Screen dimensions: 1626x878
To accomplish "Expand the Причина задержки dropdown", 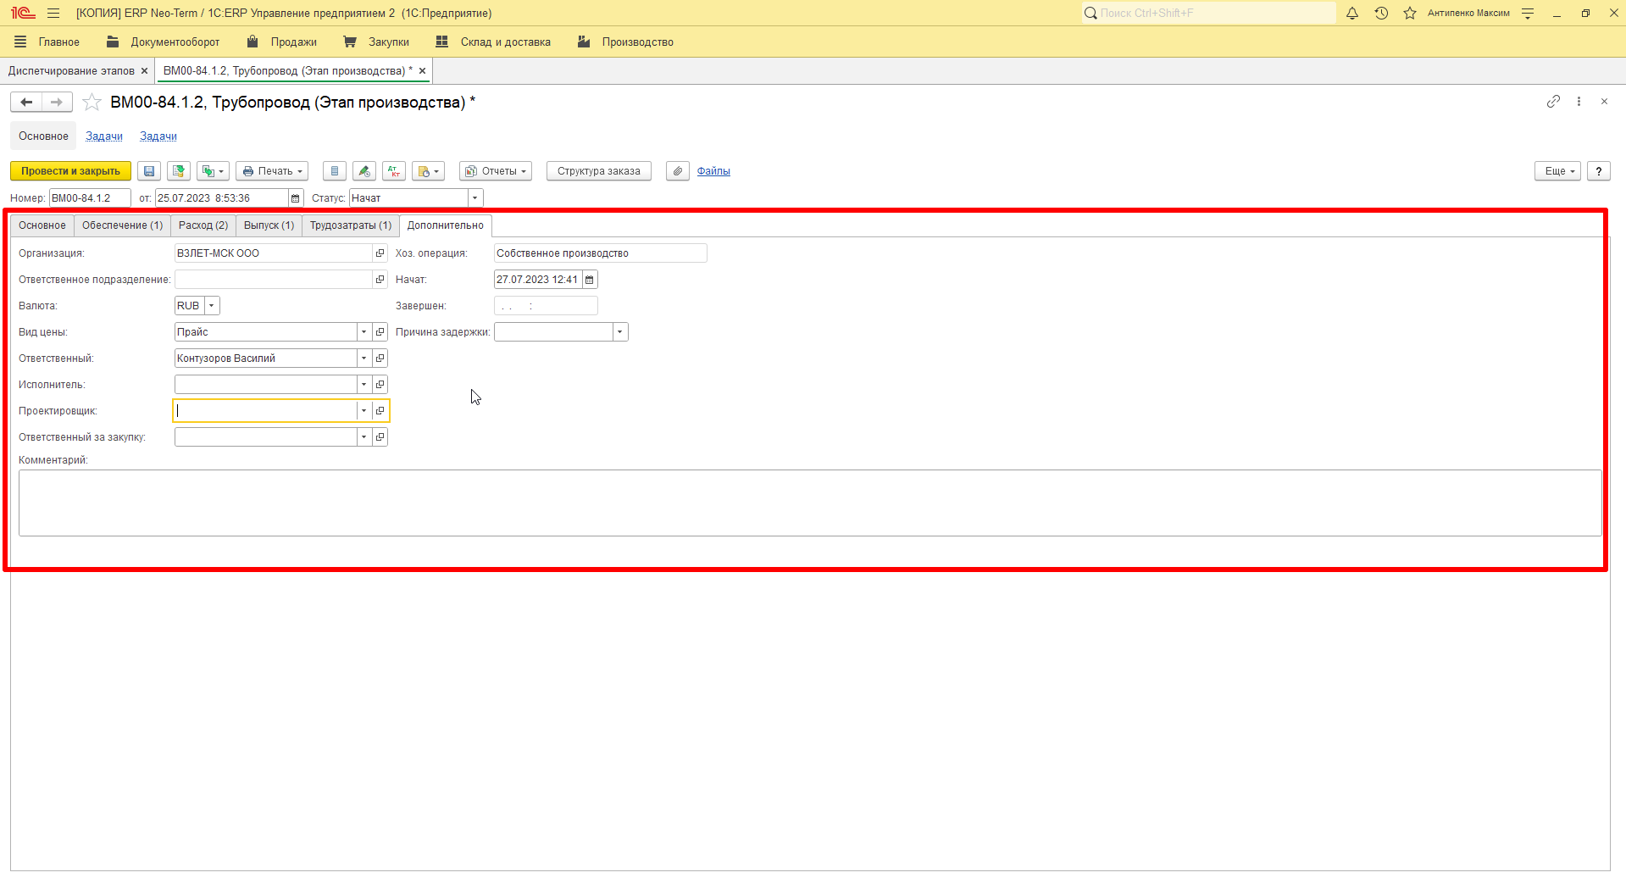I will (x=620, y=332).
